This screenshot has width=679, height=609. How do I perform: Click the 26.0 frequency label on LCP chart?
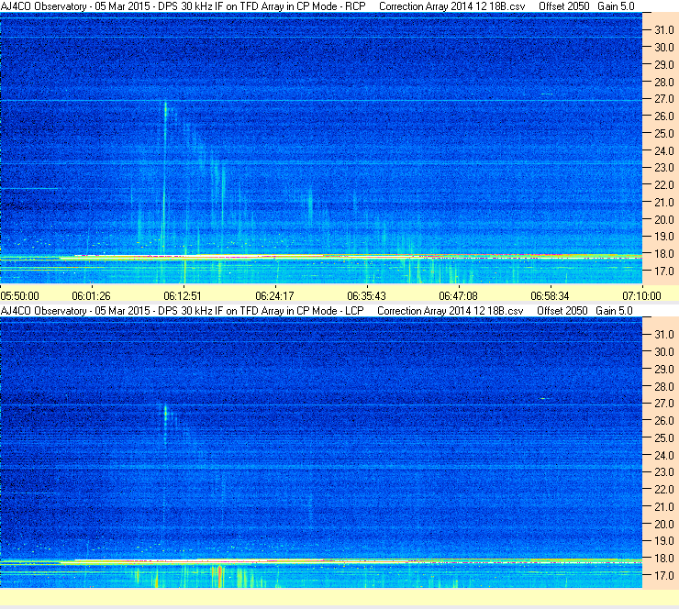663,420
